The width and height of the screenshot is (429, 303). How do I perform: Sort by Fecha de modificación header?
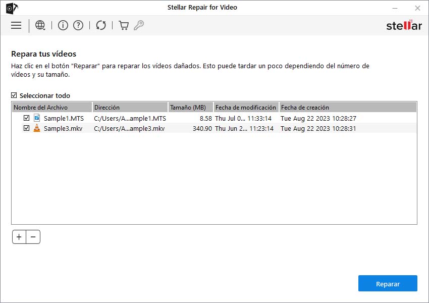click(246, 107)
